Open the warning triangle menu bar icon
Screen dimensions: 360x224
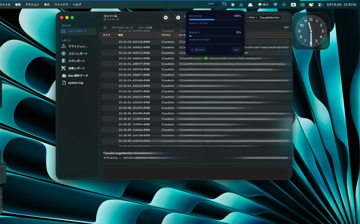(241, 5)
